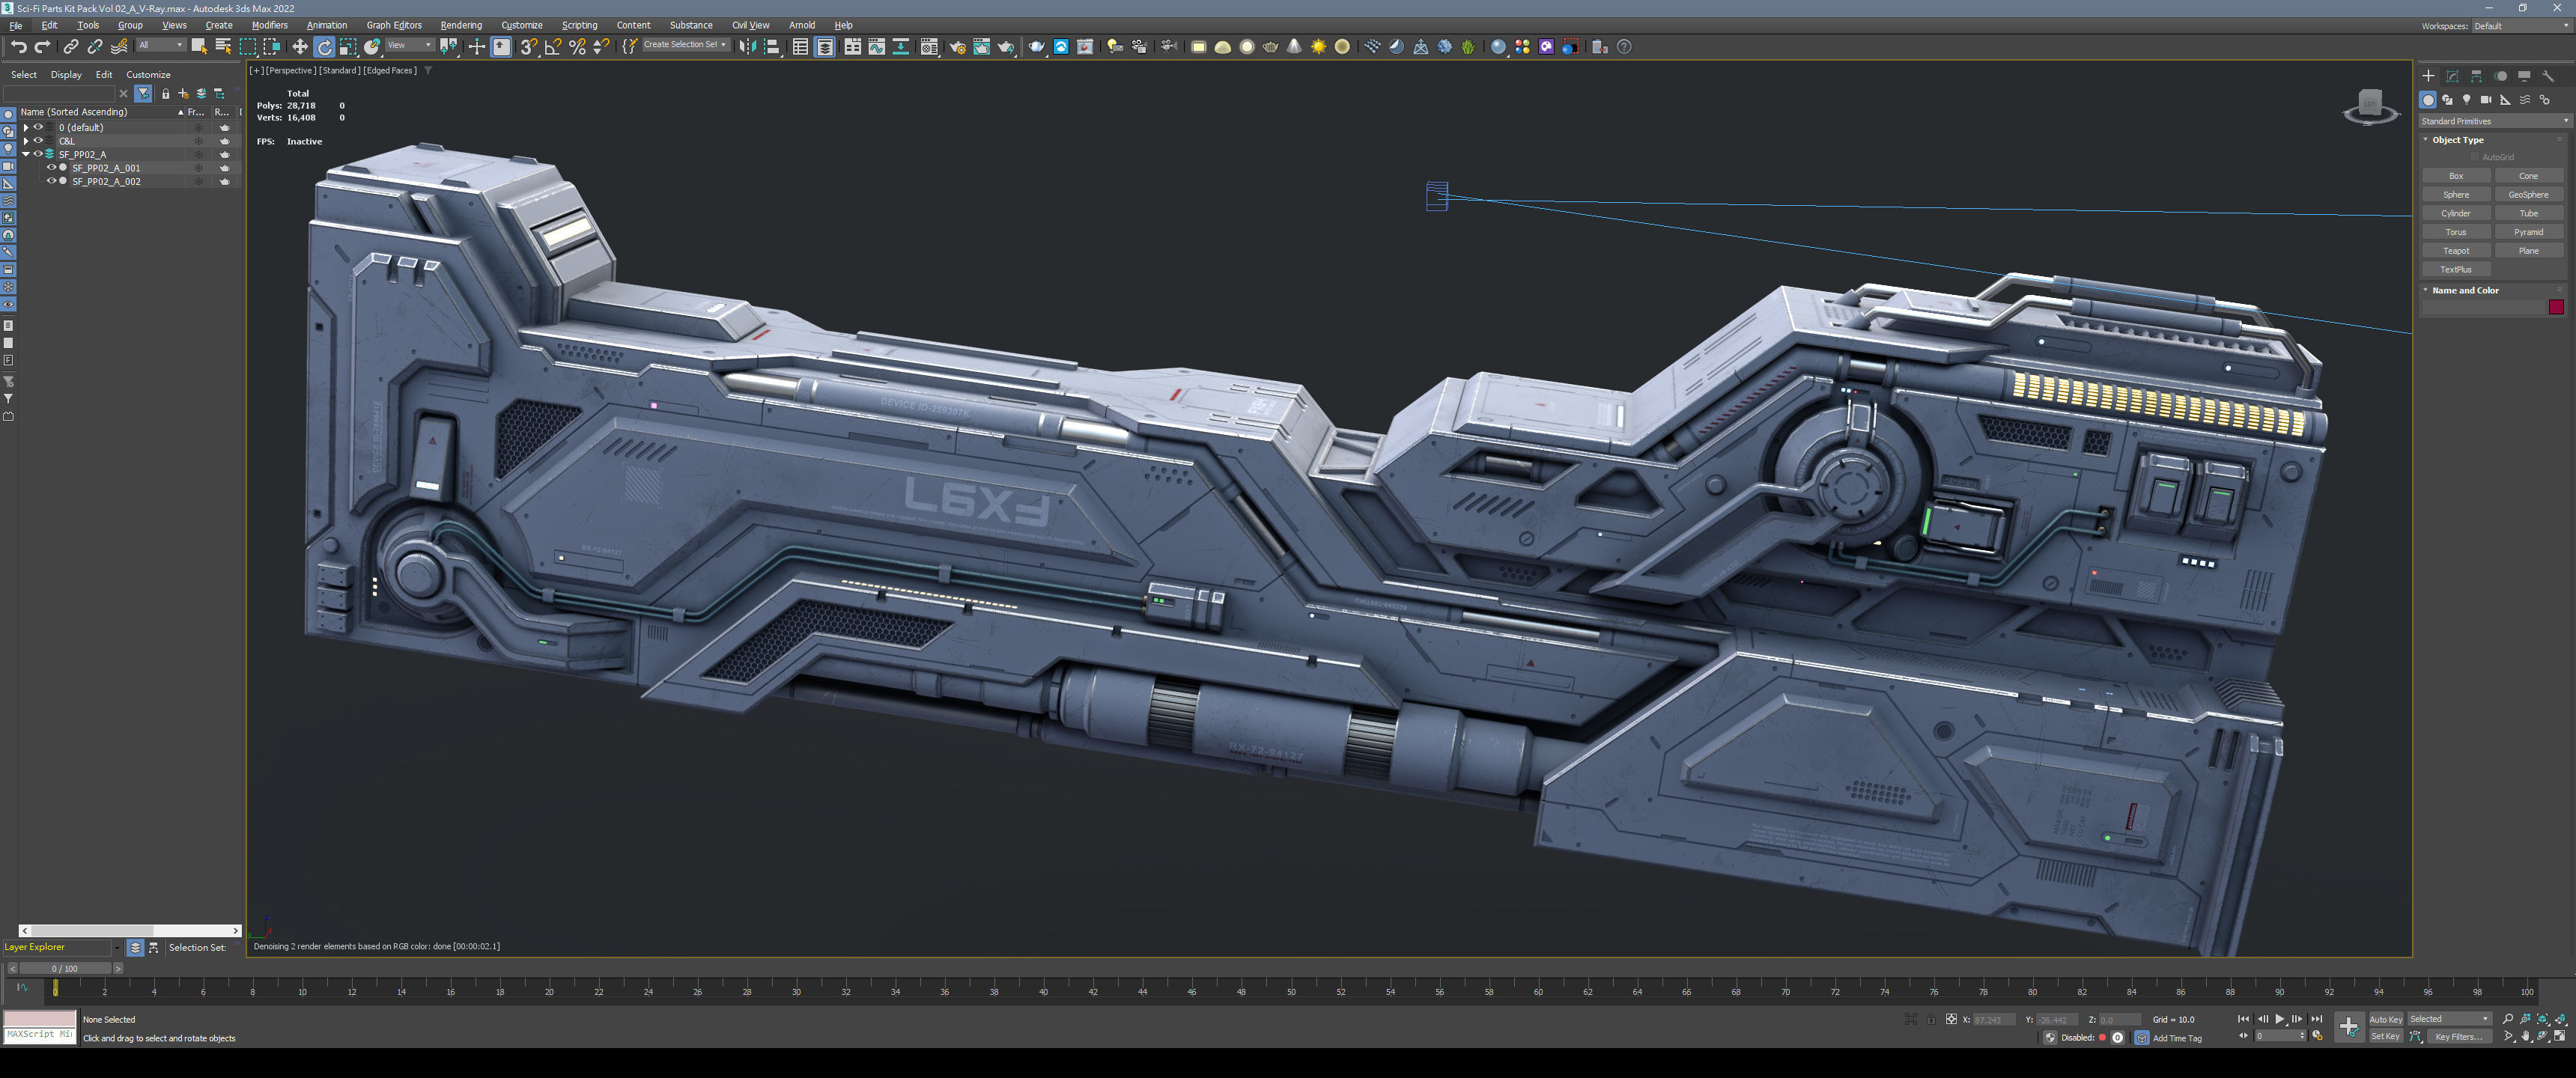The height and width of the screenshot is (1078, 2576).
Task: Activate the Select and Rotate tool
Action: 324,47
